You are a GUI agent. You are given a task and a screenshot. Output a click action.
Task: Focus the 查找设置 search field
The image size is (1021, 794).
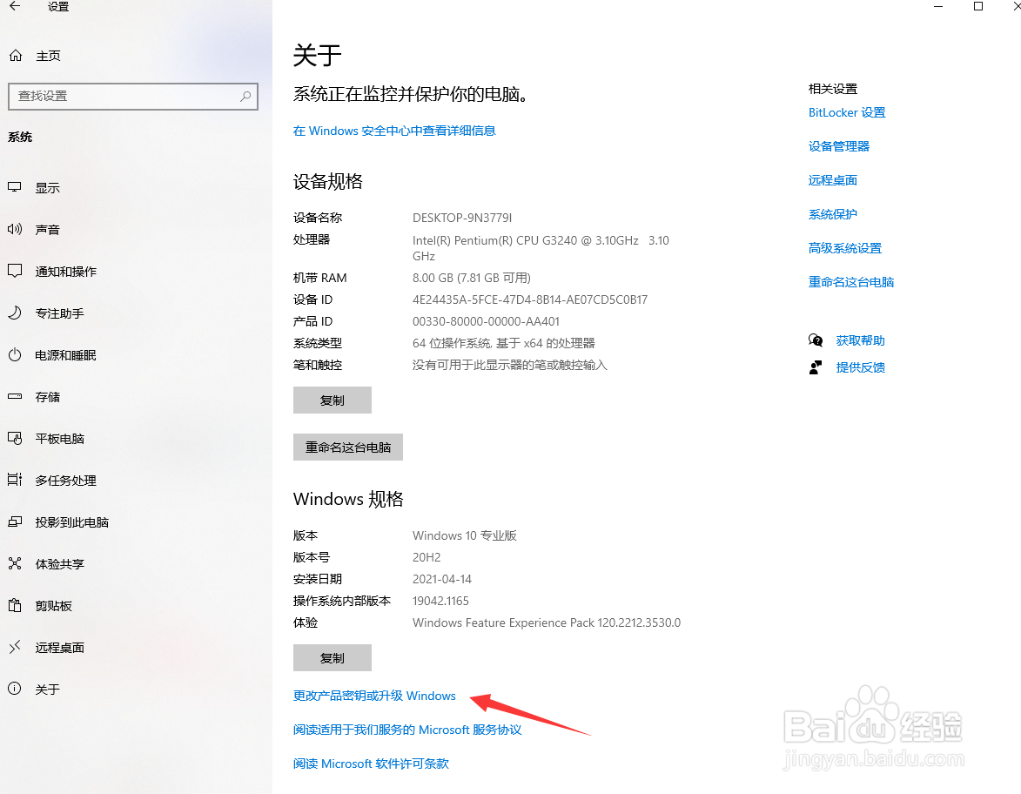click(133, 97)
